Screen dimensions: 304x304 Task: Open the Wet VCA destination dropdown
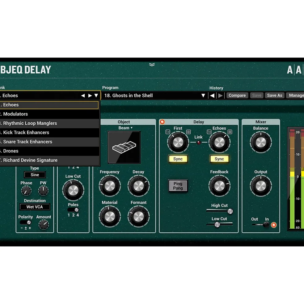[35, 207]
